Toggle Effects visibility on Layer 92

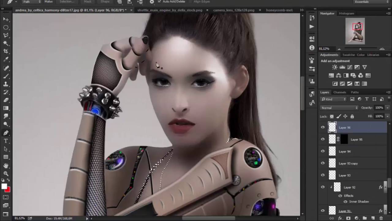point(340,196)
